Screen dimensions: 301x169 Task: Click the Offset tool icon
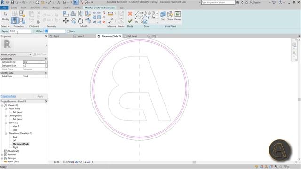click(x=73, y=14)
